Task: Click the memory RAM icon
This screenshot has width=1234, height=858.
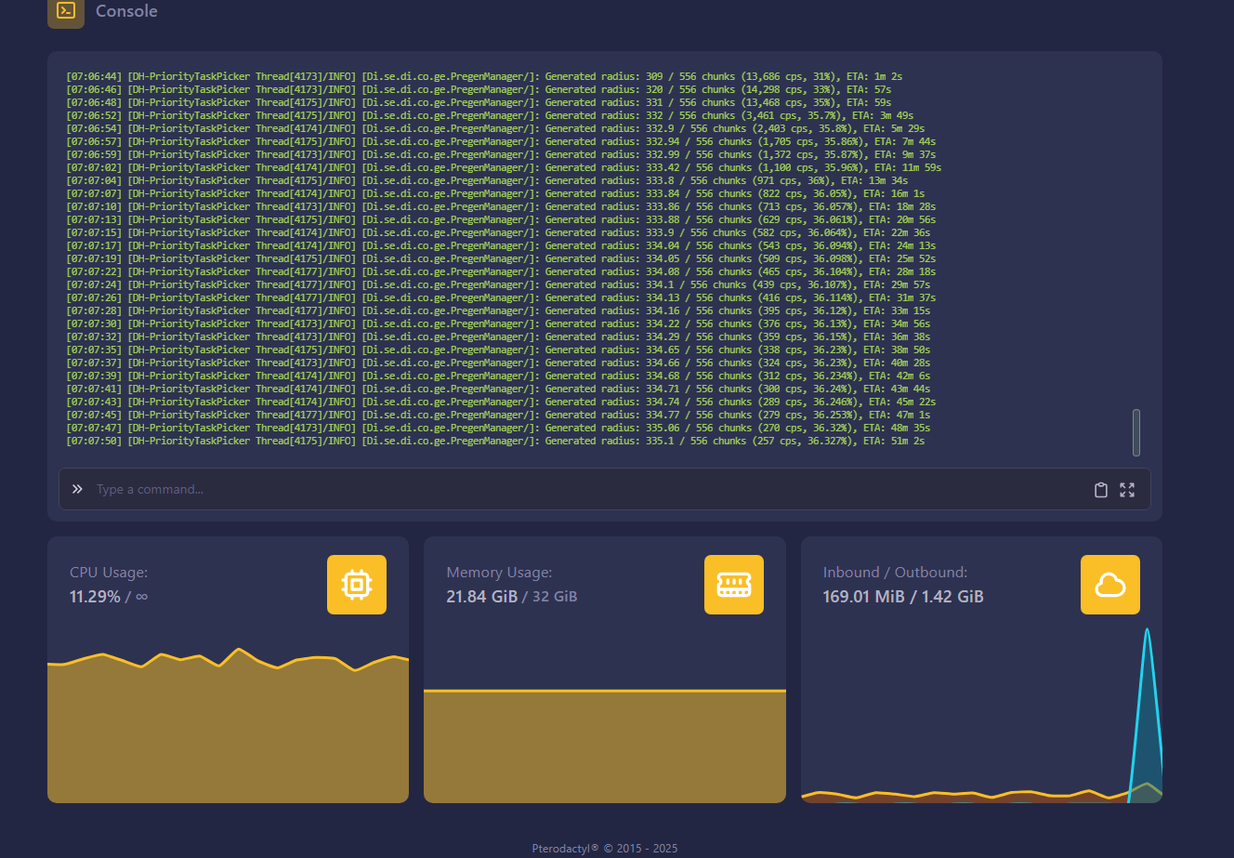Action: (734, 585)
